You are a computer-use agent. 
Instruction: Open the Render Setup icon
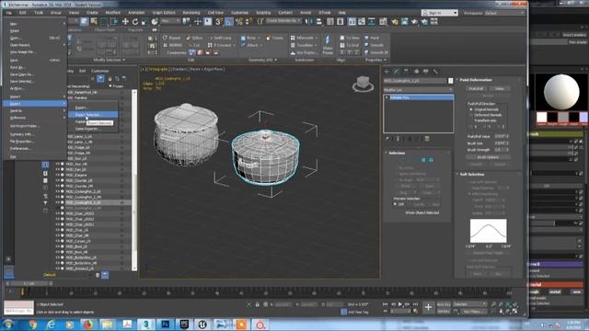tap(395, 22)
